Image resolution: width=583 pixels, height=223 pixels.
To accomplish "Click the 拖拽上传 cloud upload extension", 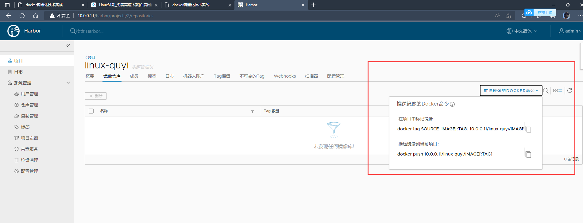I will pyautogui.click(x=540, y=12).
